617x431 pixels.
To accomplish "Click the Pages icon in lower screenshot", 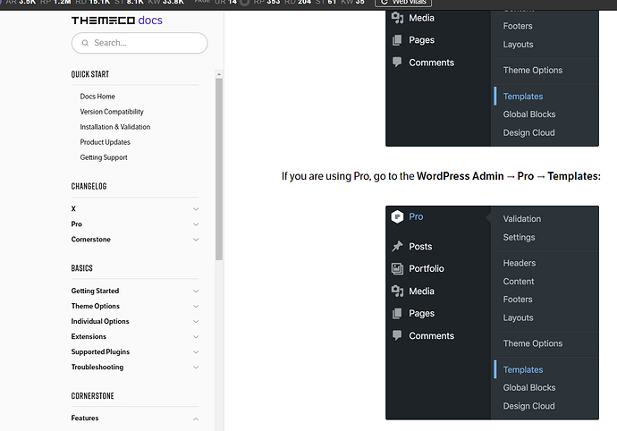I will (x=397, y=314).
